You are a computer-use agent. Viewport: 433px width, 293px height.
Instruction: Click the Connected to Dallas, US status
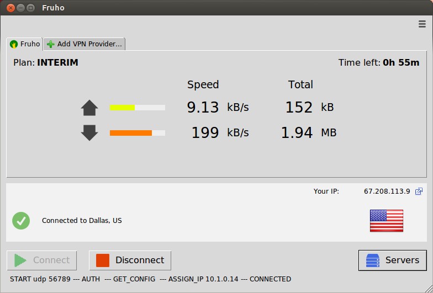click(82, 221)
